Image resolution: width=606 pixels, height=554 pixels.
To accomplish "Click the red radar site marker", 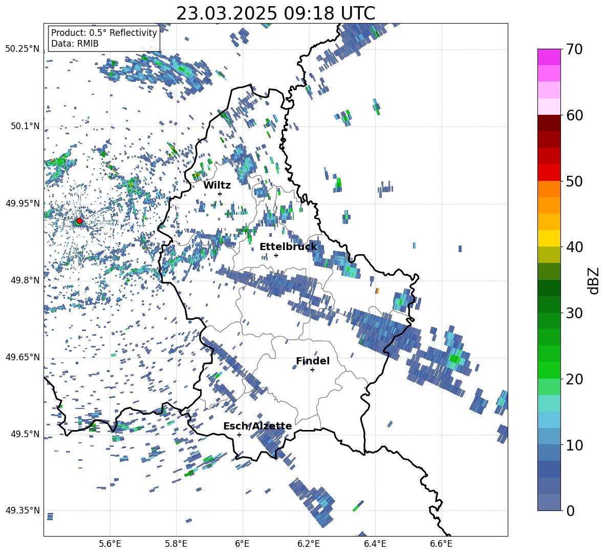I will coord(79,220).
